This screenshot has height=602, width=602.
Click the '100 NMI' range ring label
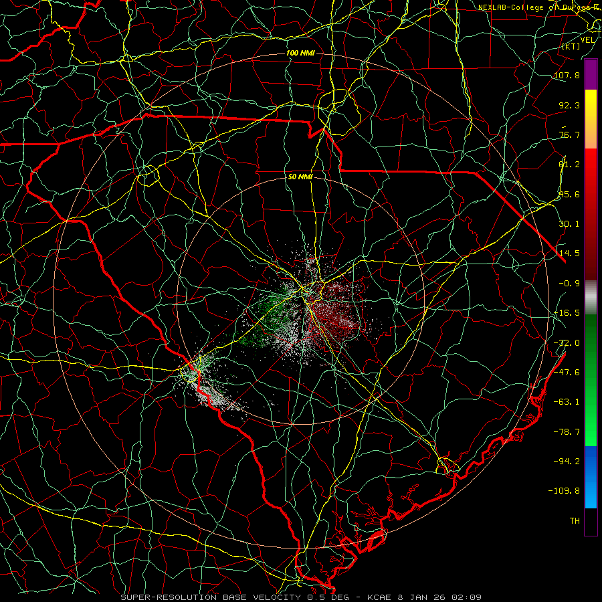(300, 53)
